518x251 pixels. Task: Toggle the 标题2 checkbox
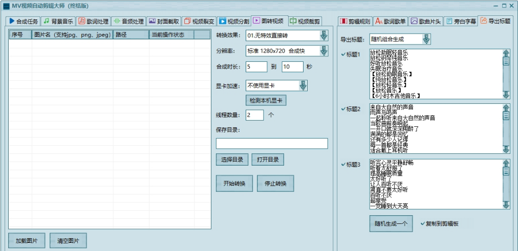click(343, 109)
